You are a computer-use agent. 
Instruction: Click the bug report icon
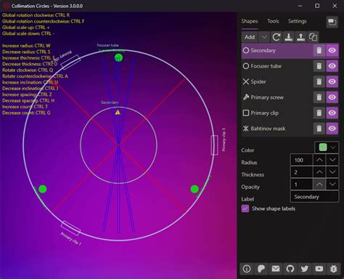(x=333, y=269)
